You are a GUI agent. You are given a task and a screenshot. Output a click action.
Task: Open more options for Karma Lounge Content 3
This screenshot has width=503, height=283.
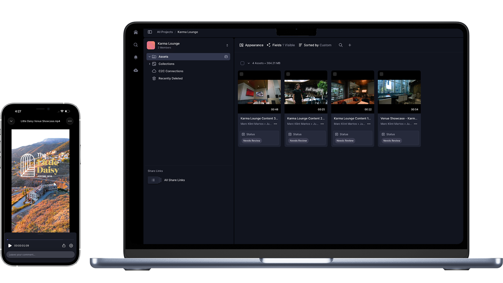point(276,124)
